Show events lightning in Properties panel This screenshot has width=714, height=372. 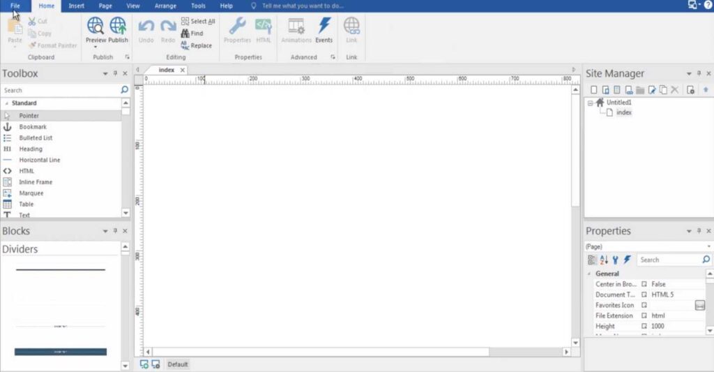[627, 260]
